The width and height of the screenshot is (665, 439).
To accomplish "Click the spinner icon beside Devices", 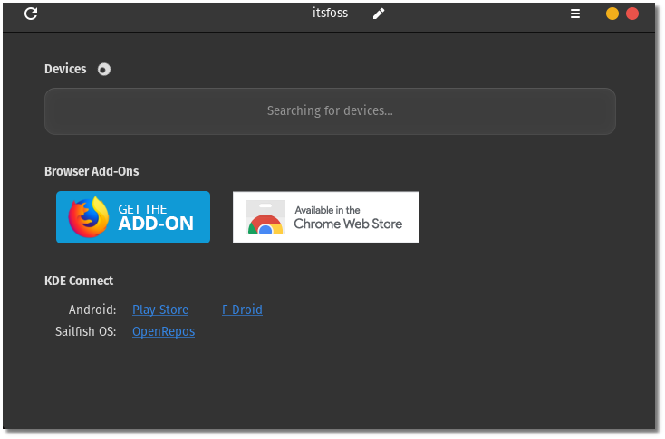I will click(104, 70).
